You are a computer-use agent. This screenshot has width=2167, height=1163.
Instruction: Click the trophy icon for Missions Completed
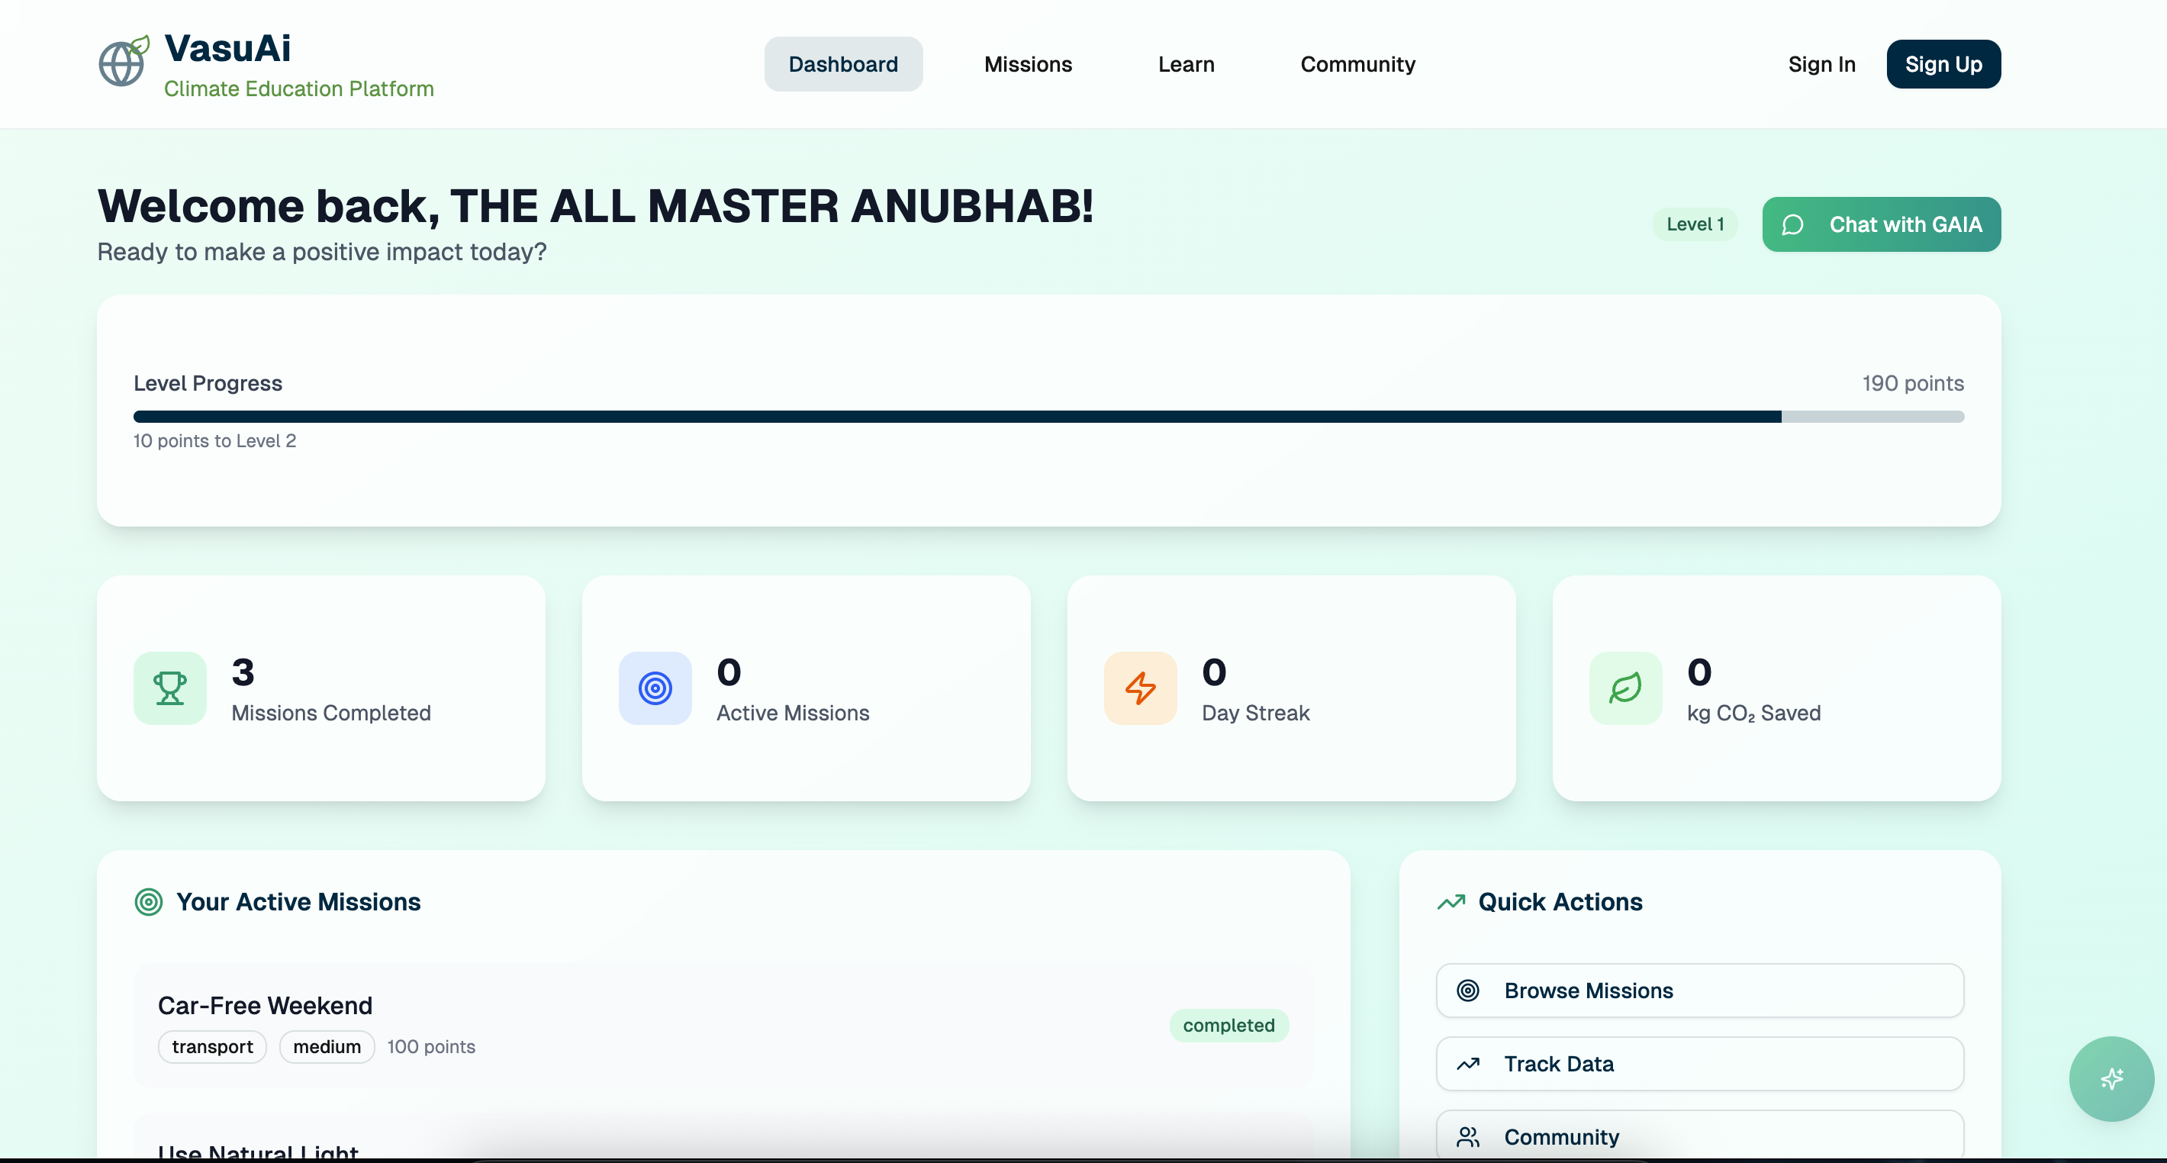(x=170, y=688)
